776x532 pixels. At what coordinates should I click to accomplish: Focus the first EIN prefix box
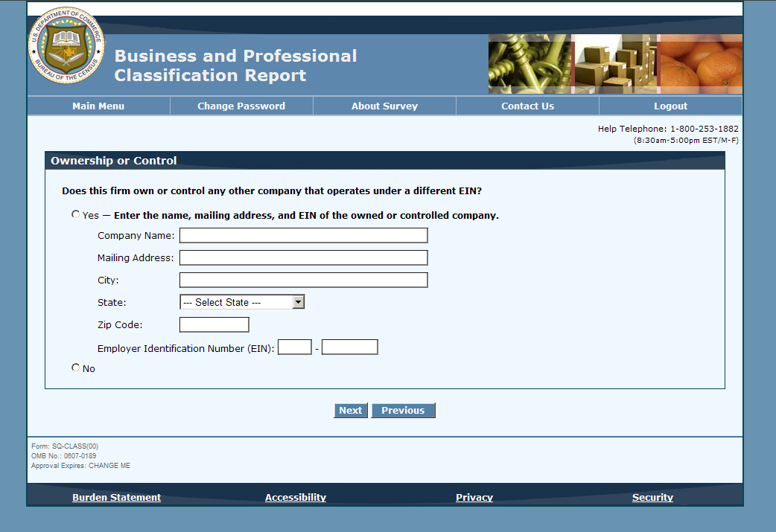(x=295, y=347)
